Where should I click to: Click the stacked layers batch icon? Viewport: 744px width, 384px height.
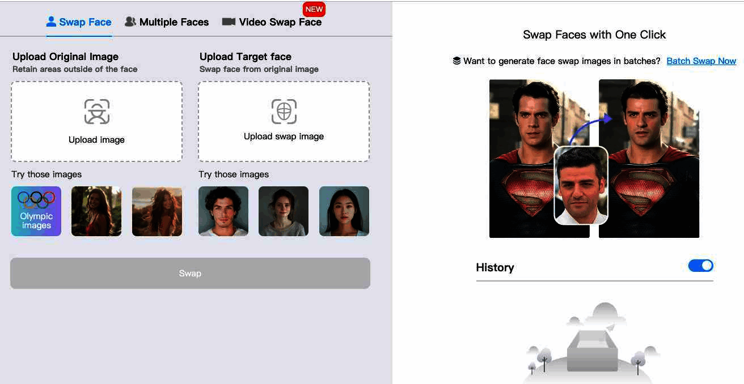[x=456, y=61]
